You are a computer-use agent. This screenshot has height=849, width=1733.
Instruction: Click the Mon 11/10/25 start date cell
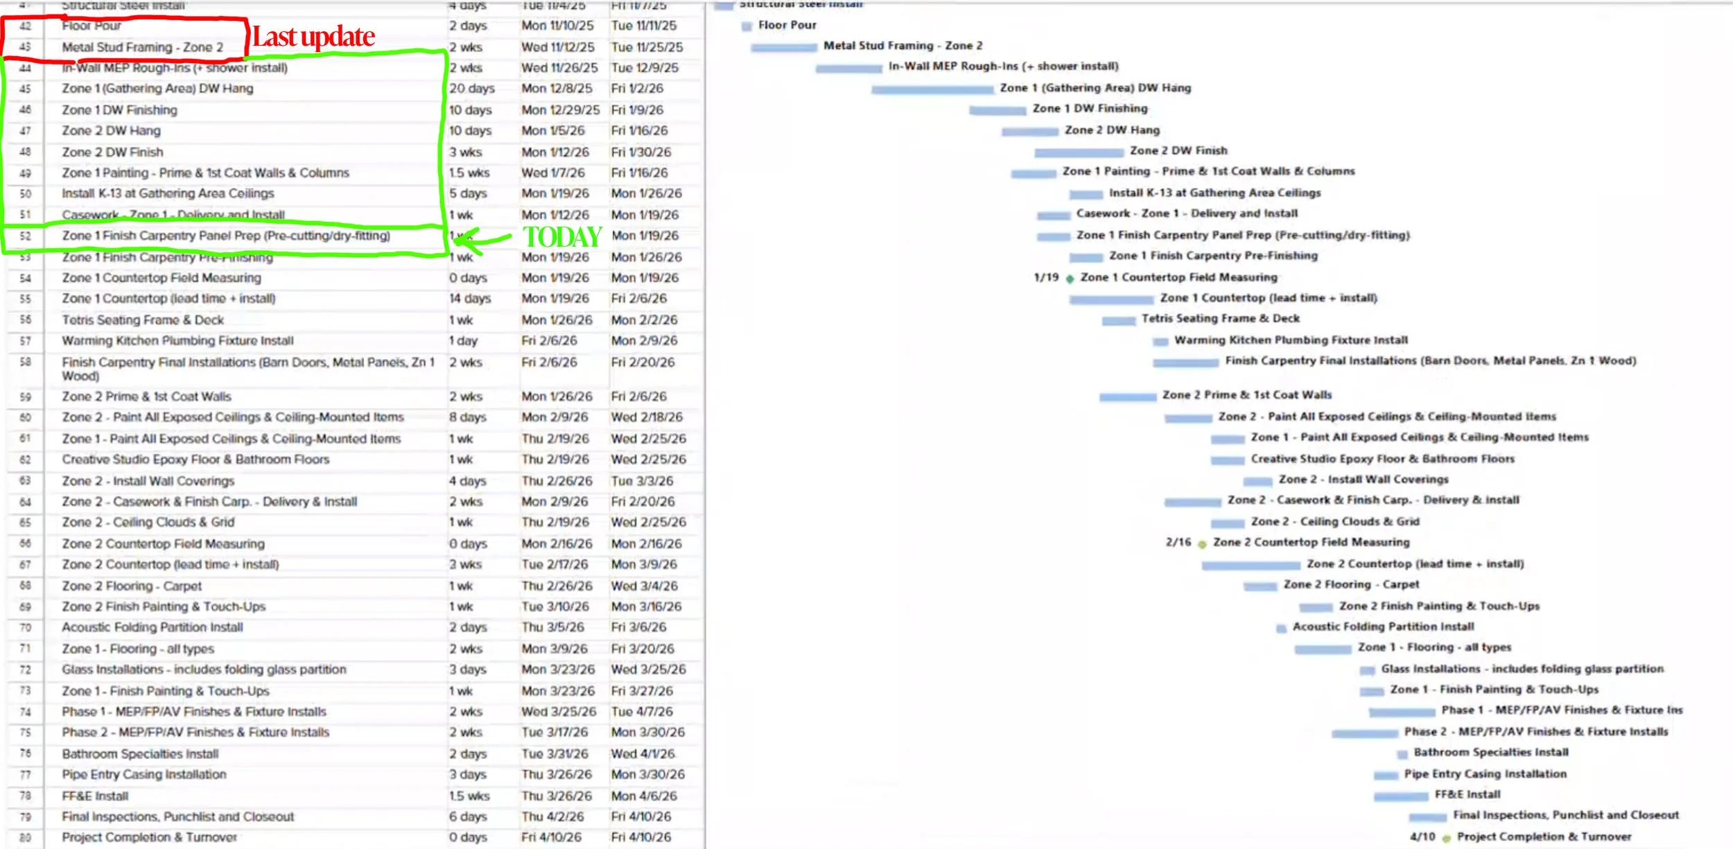[x=557, y=26]
